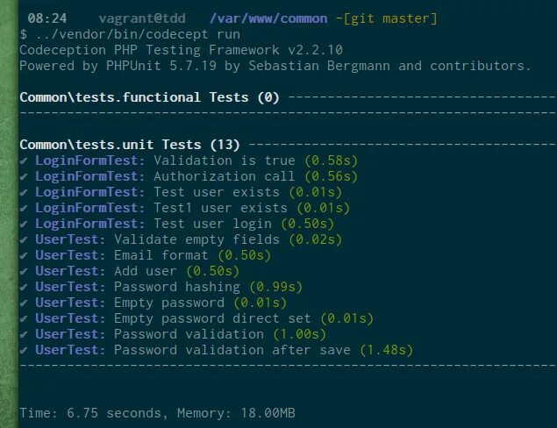557x428 pixels.
Task: Click checkmark beside Test user login line
Action: click(24, 225)
